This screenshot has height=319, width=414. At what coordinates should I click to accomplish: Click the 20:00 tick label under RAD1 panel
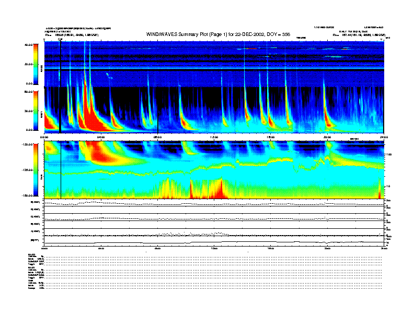click(x=327, y=137)
